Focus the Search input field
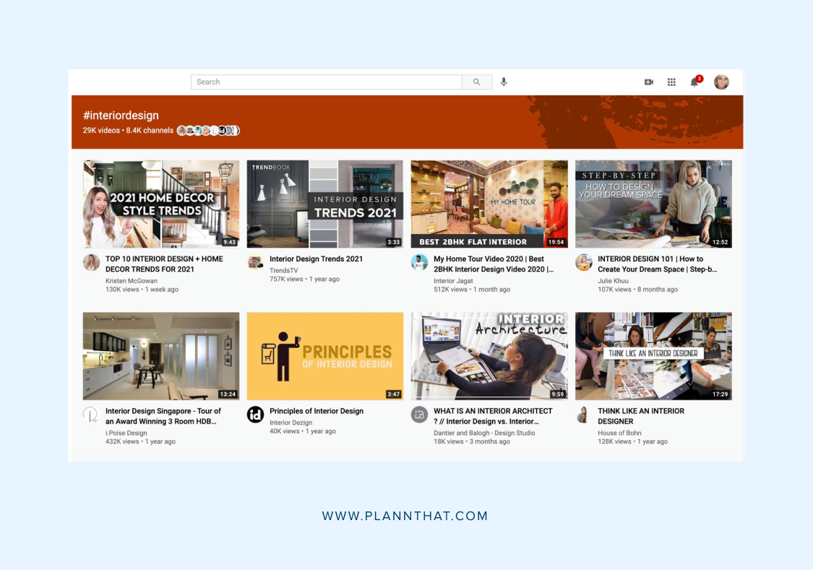The height and width of the screenshot is (570, 813). point(326,82)
